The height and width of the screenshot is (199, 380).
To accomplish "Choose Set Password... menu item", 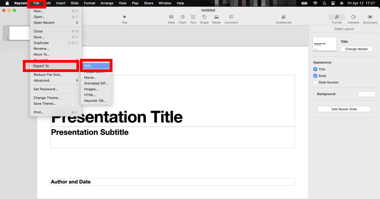I will 55,89.
